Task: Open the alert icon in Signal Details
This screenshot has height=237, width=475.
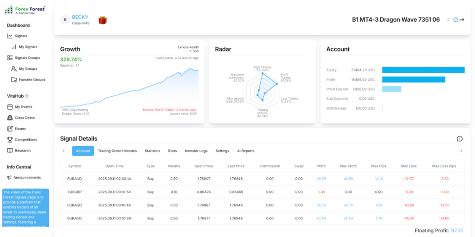Action: 460,138
